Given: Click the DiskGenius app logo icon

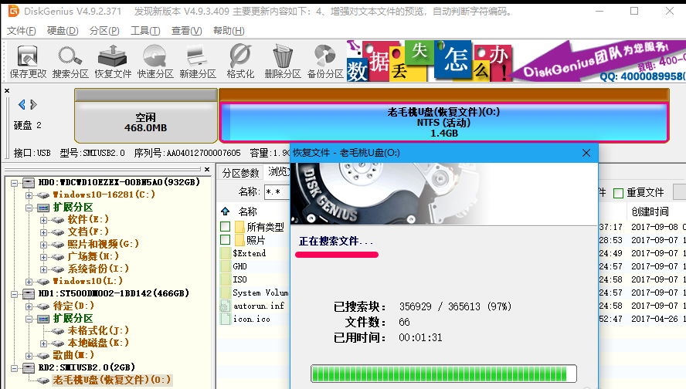Looking at the screenshot, I should coord(14,11).
